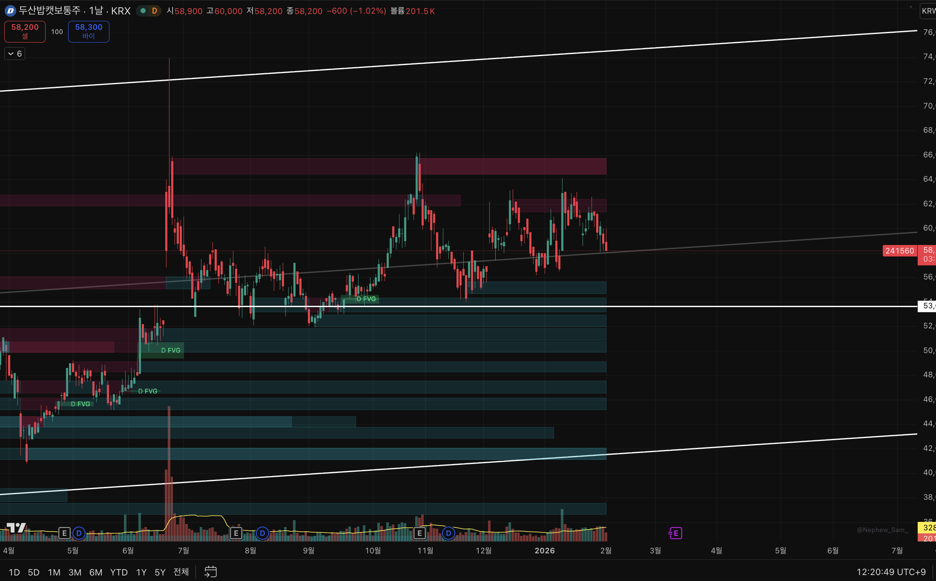
Task: Click the Doosan Bobcat symbol logo
Action: tap(10, 11)
